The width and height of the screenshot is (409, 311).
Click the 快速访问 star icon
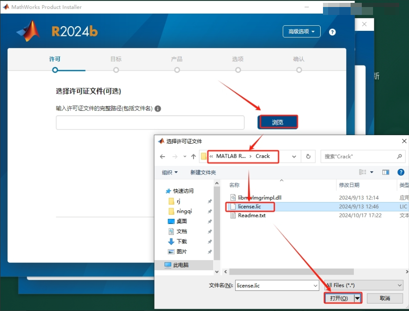point(168,191)
